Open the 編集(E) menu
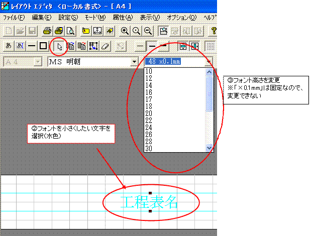Image resolution: width=310 pixels, height=236 pixels. pos(42,18)
